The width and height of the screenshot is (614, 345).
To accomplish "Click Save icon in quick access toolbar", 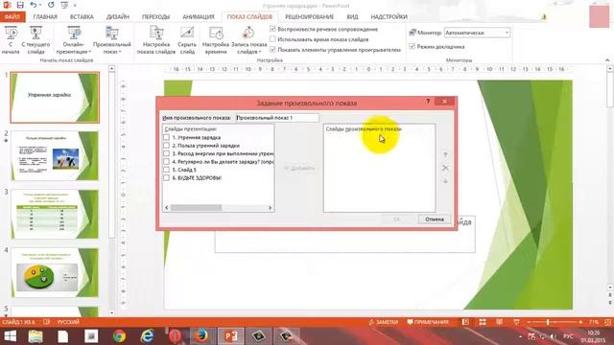I will (x=20, y=5).
